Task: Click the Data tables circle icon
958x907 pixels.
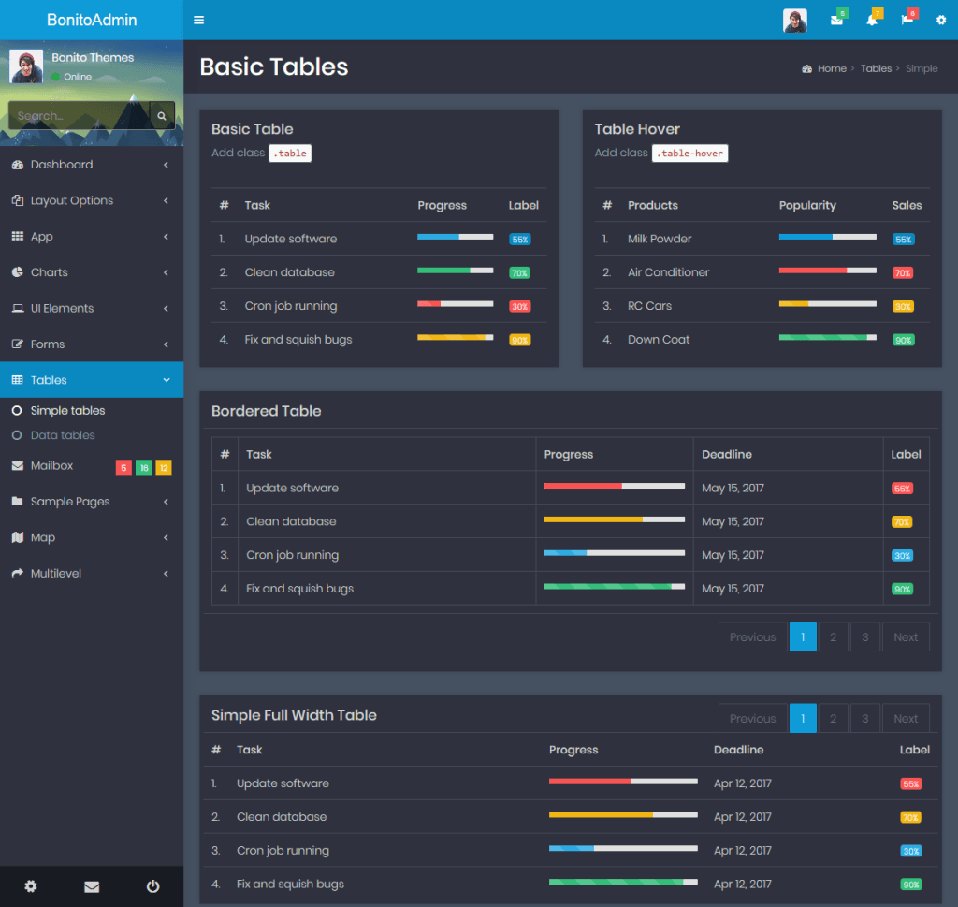Action: (x=17, y=435)
